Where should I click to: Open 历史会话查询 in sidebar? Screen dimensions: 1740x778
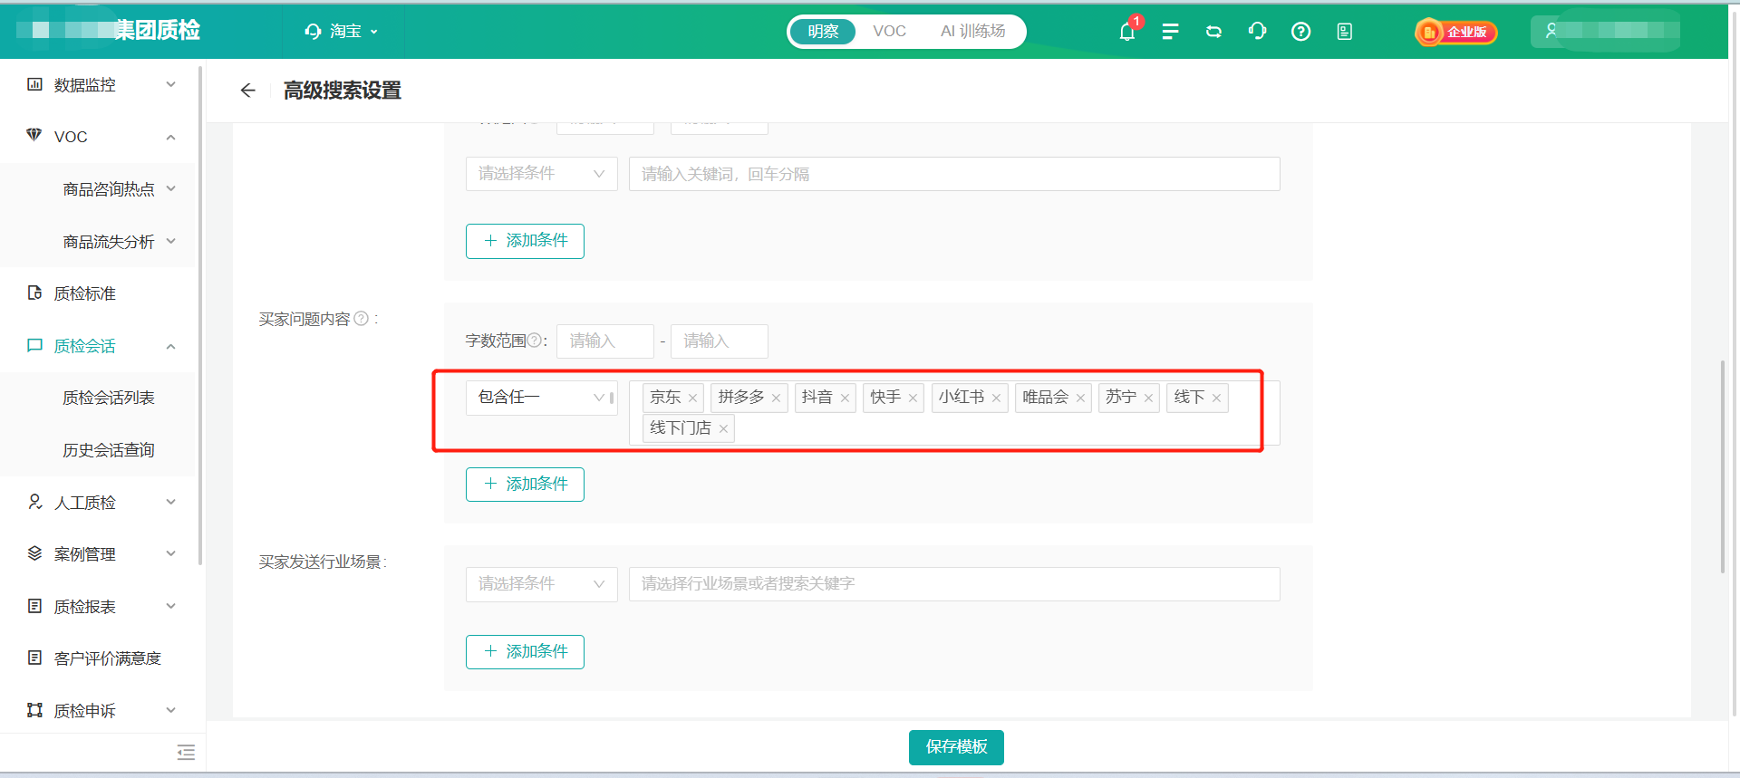109,450
